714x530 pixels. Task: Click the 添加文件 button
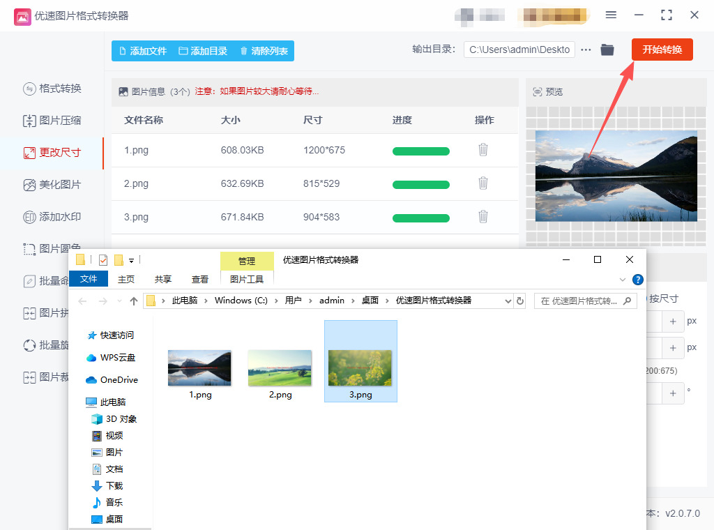pos(143,51)
